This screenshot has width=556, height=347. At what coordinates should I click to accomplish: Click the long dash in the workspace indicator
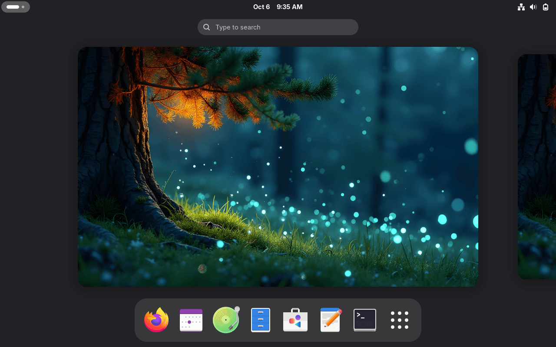pyautogui.click(x=13, y=7)
